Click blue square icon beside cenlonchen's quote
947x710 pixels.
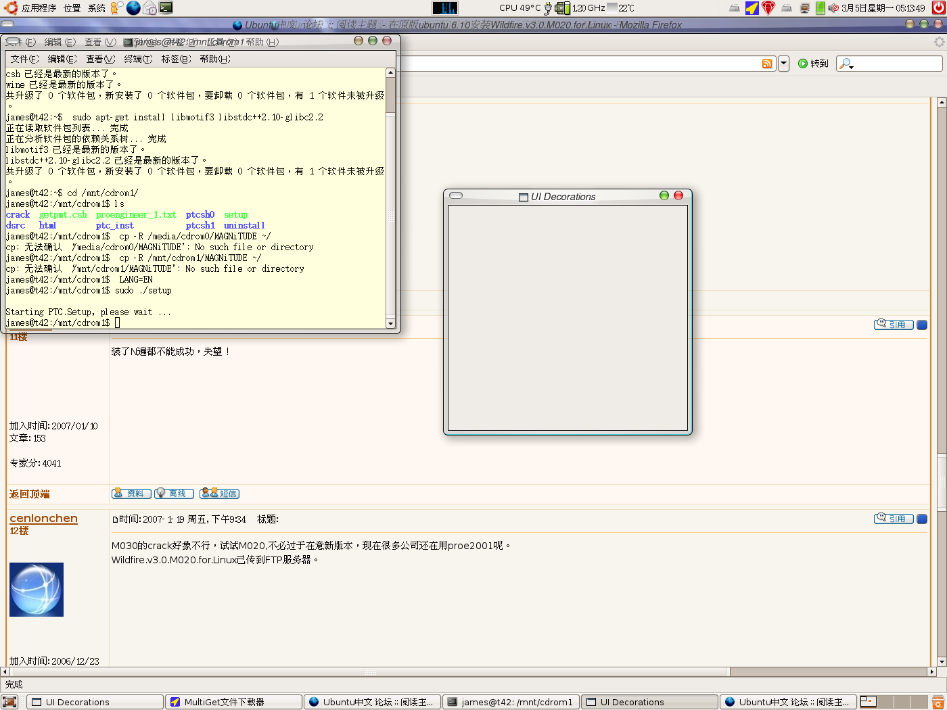pyautogui.click(x=922, y=519)
